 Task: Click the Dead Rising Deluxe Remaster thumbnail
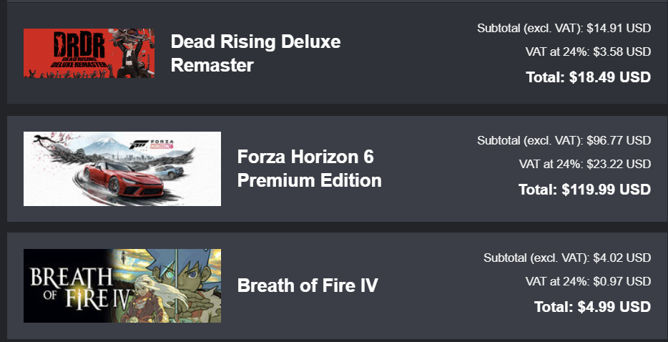click(x=89, y=54)
